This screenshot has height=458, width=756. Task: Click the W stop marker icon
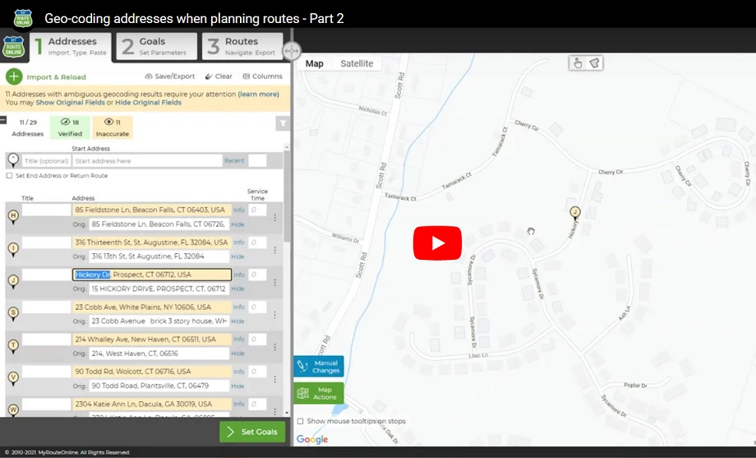pos(13,410)
